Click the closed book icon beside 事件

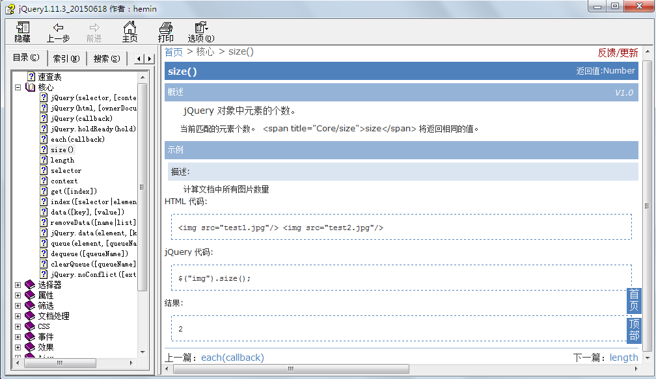coord(30,337)
